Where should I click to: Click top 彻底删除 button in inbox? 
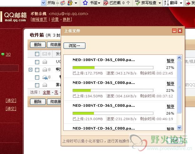tap(54, 45)
